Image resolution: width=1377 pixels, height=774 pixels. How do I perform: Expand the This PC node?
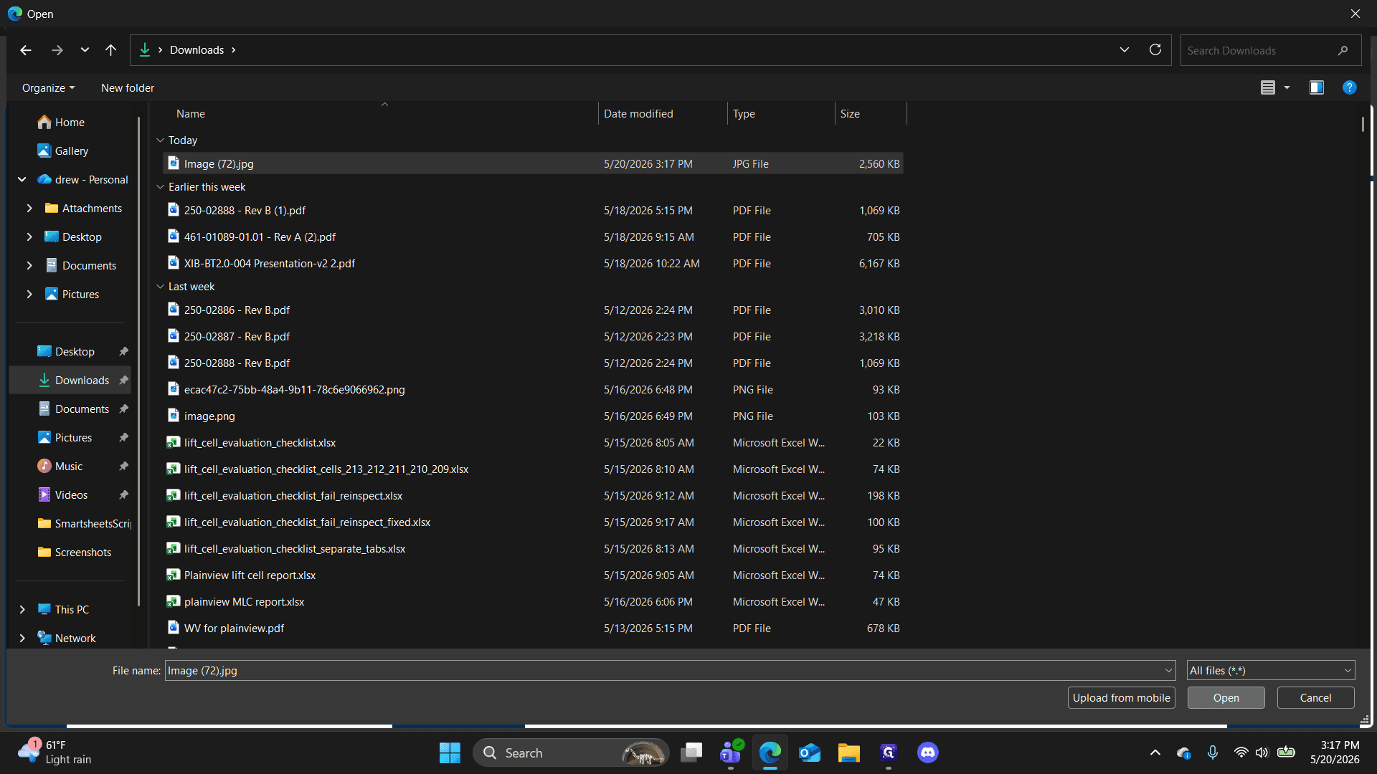click(x=22, y=610)
